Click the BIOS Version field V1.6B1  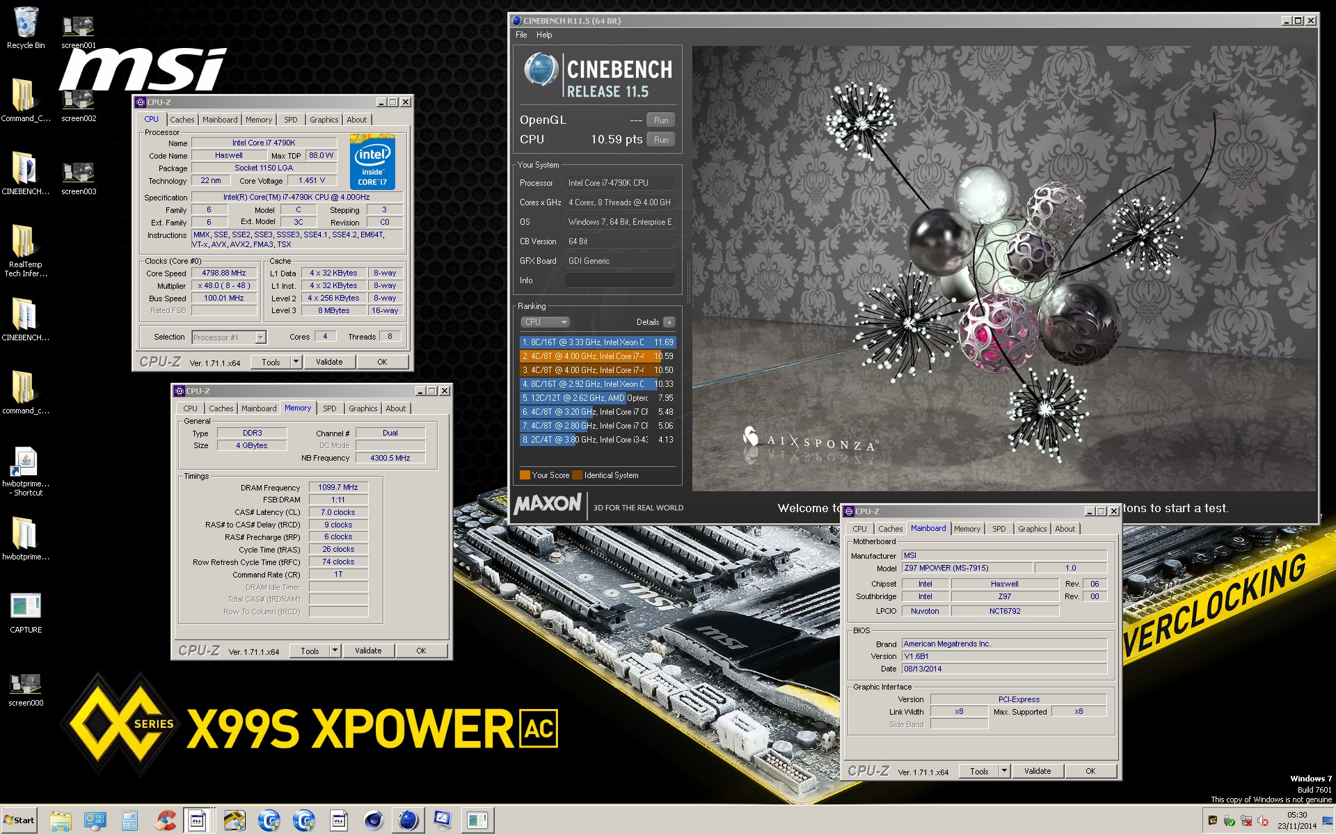[x=1004, y=656]
